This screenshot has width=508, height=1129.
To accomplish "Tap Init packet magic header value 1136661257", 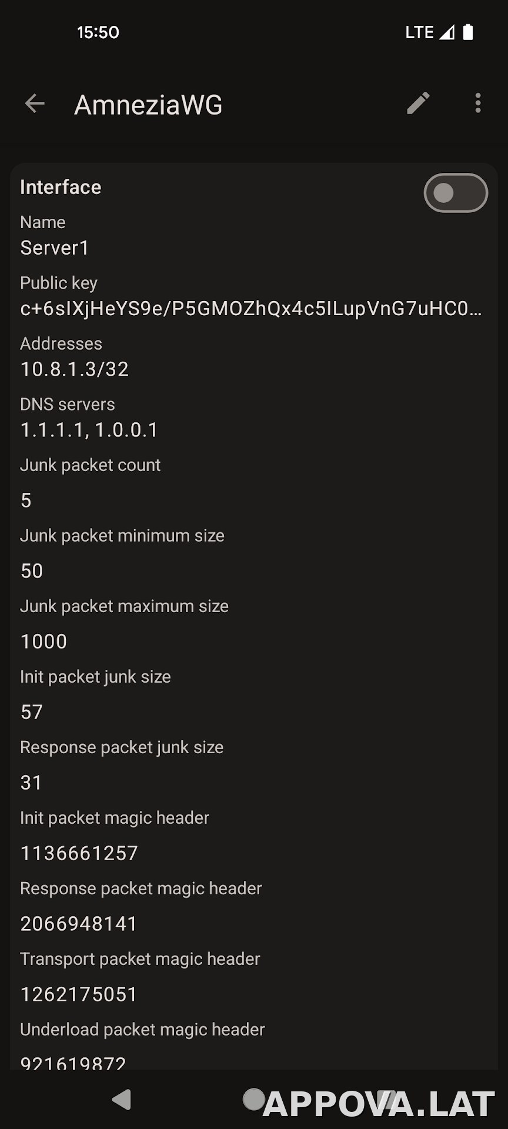I will pos(79,853).
